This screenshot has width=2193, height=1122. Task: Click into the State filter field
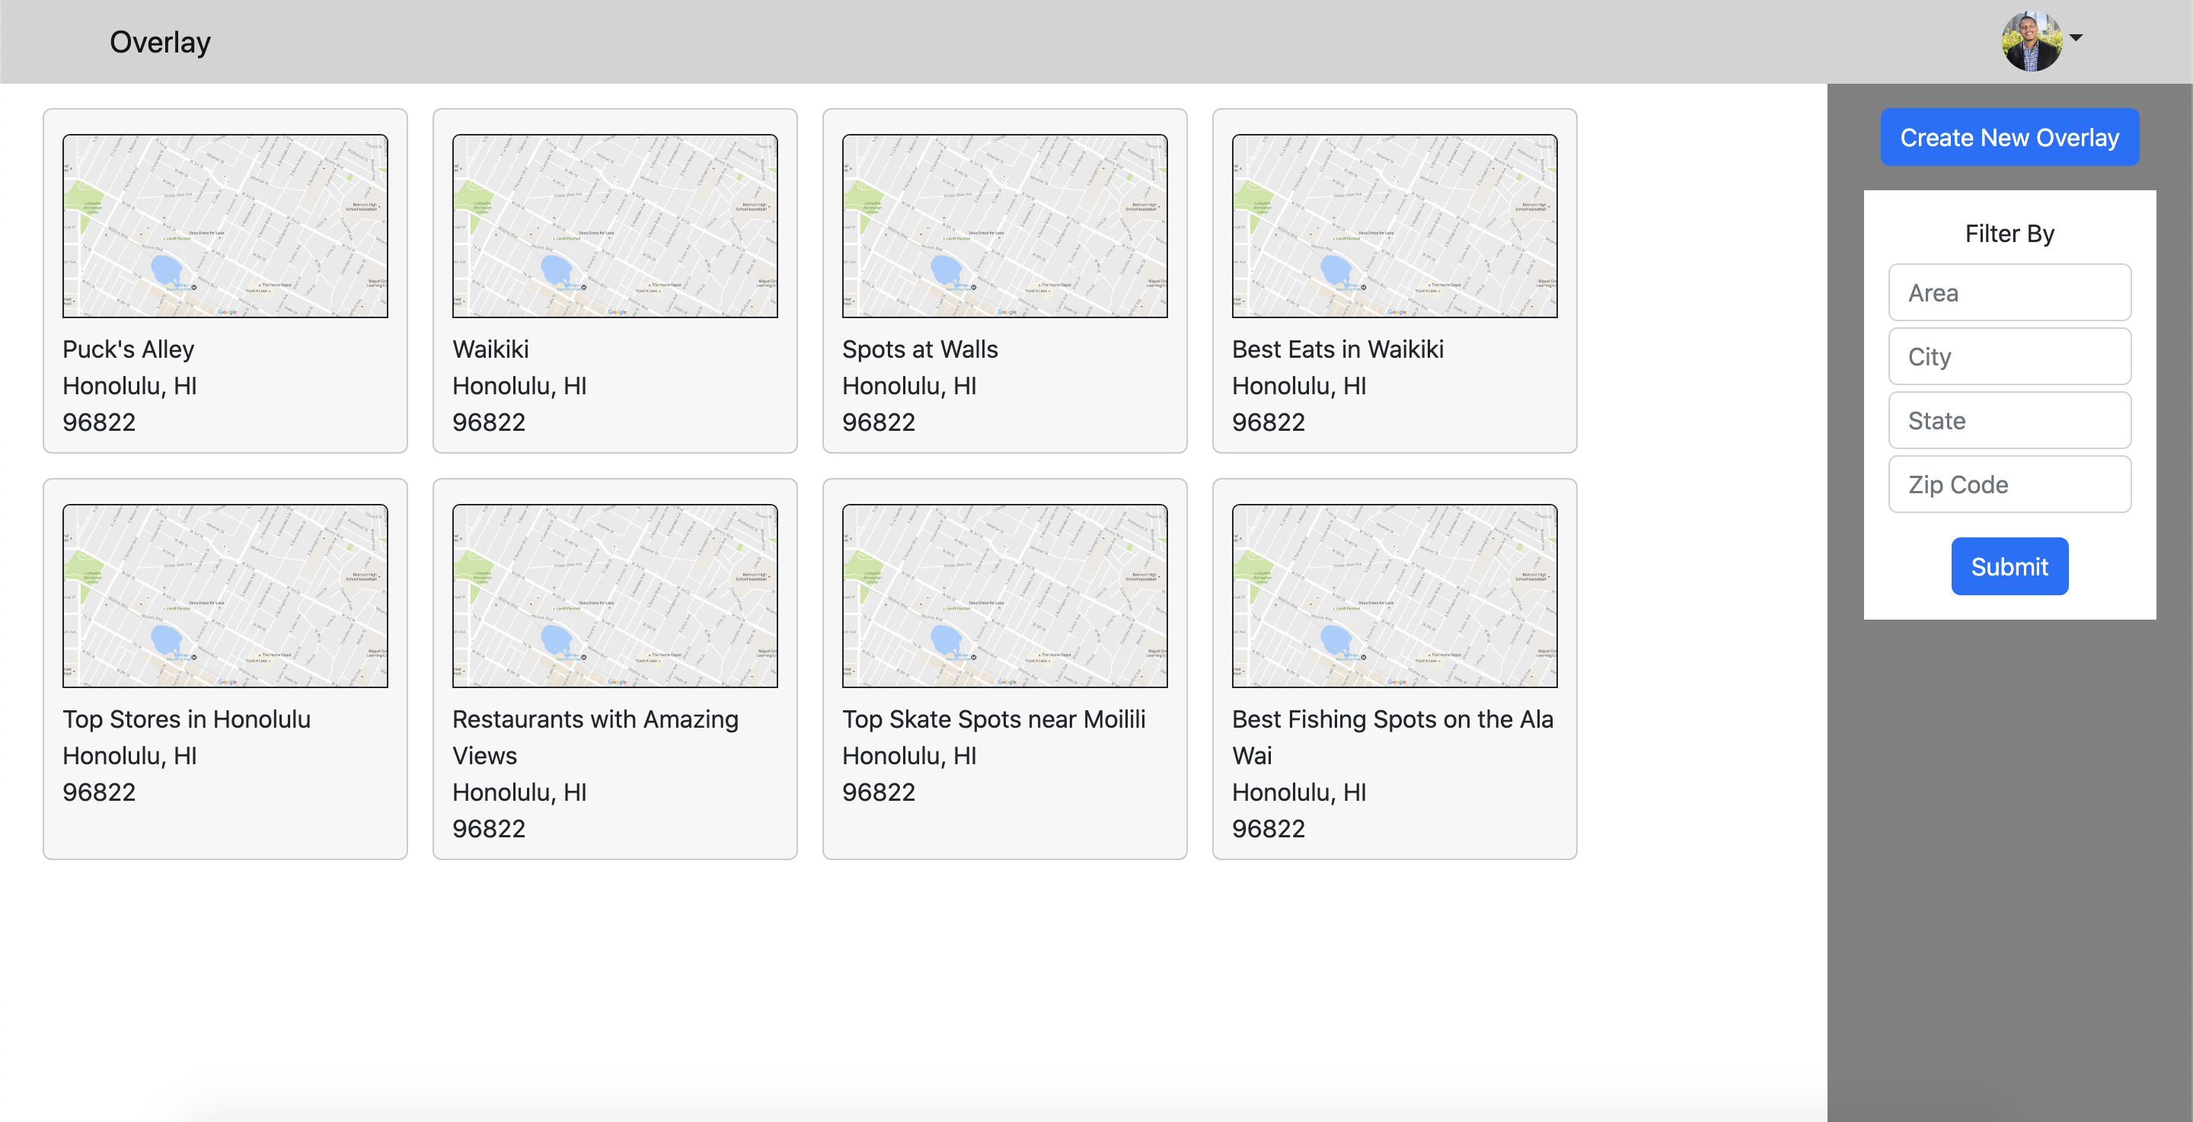2009,419
